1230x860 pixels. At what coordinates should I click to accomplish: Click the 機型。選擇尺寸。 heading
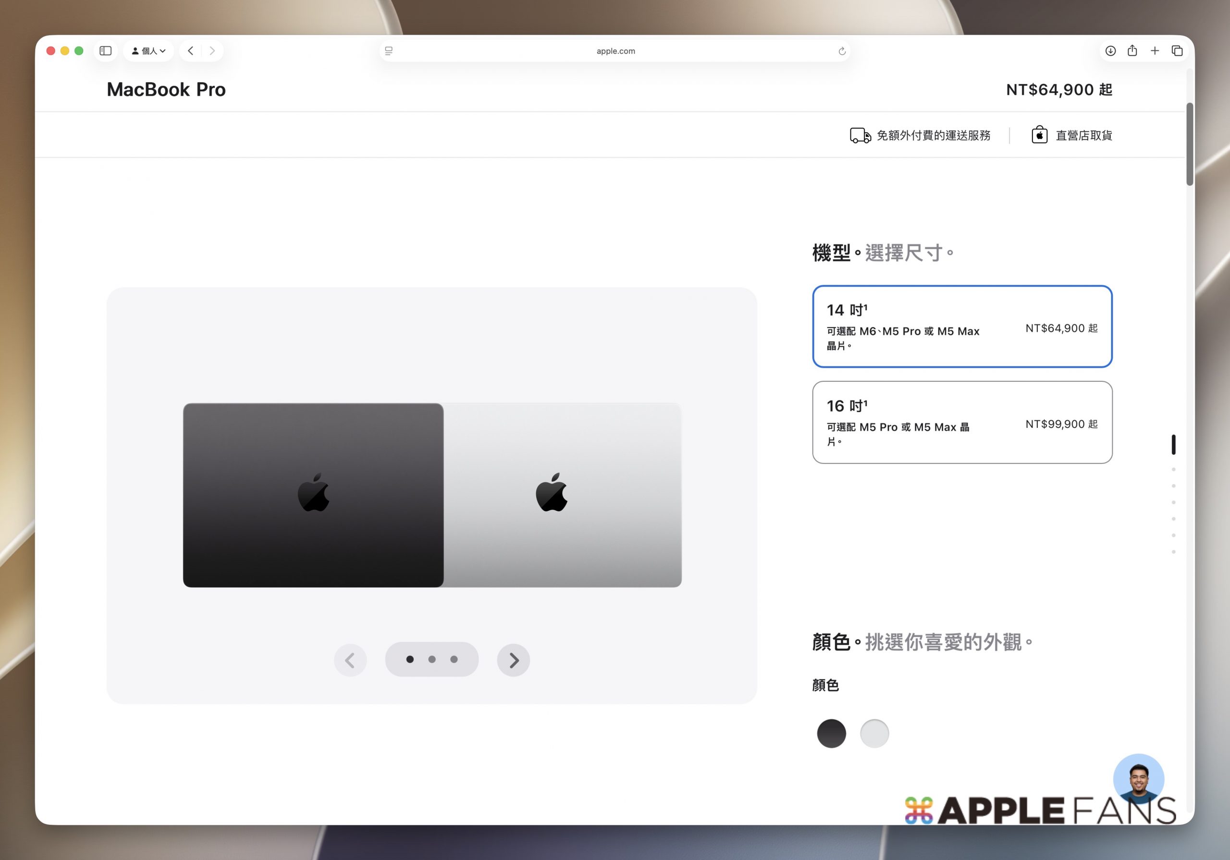[883, 253]
